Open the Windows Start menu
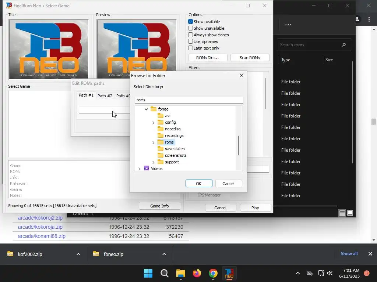The width and height of the screenshot is (377, 282). 148,273
